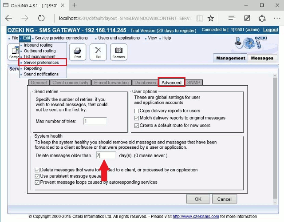The width and height of the screenshot is (284, 222).
Task: Open browser reading view icon
Action: 200,18
